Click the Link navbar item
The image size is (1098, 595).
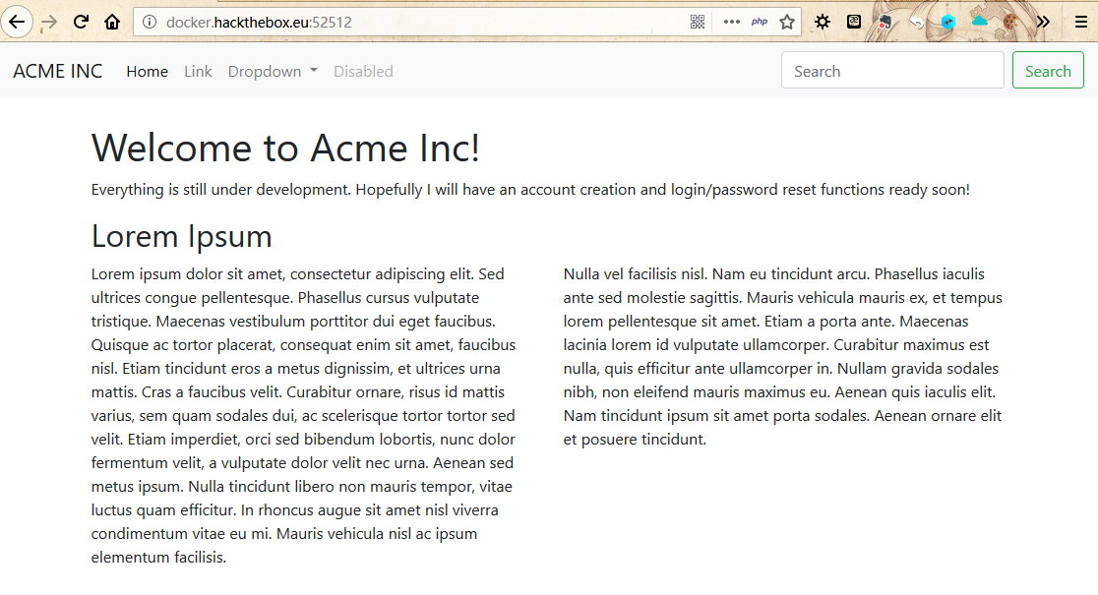tap(198, 71)
